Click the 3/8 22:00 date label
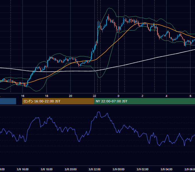This screenshot has height=172, width=195. pyautogui.click(x=95, y=169)
